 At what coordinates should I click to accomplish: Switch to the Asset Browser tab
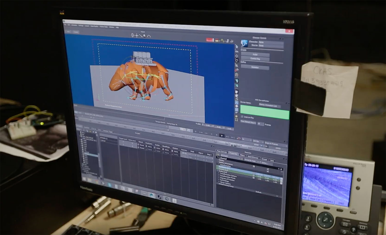pyautogui.click(x=253, y=157)
